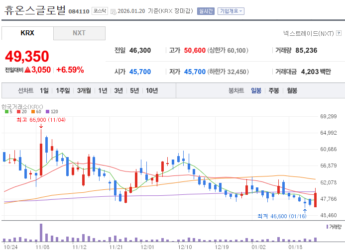The image size is (345, 252).
Task: Click the stock name 휴온스글로벌
Action: (35, 10)
